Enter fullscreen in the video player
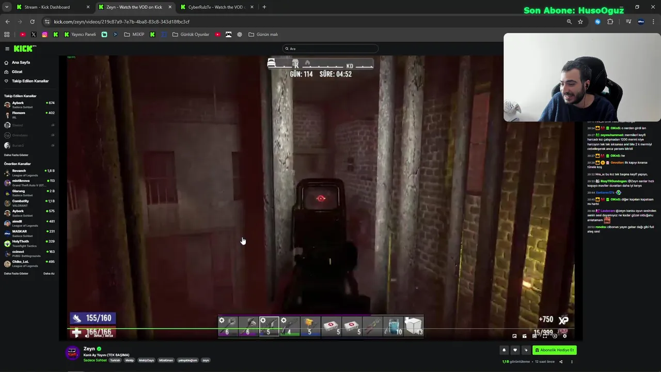 545,336
